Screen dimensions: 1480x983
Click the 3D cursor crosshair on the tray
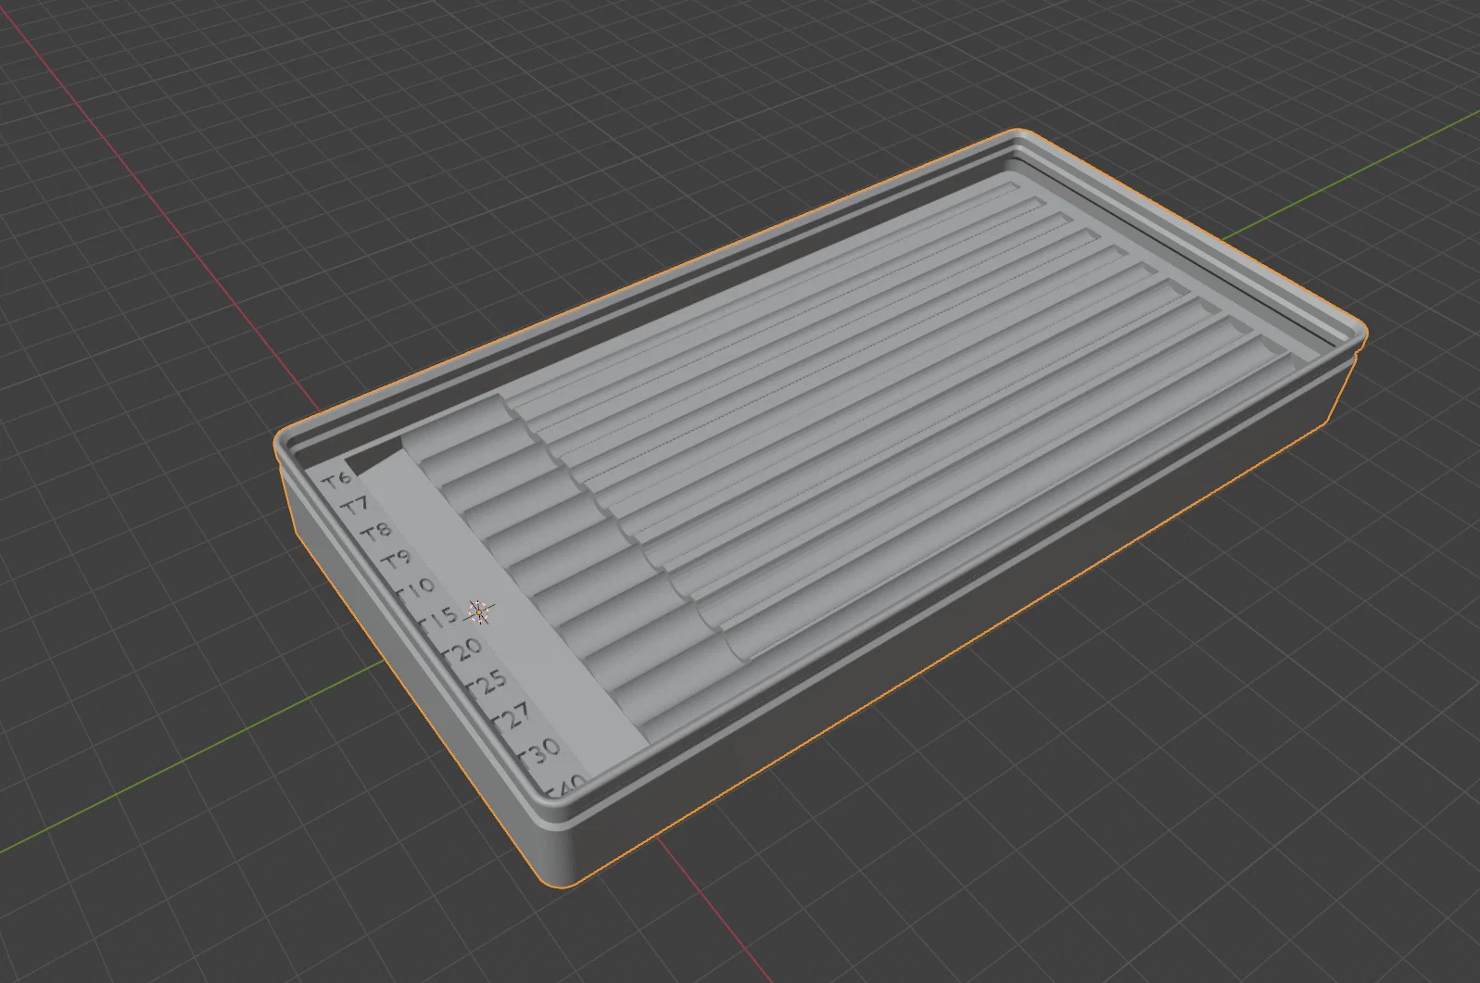click(x=478, y=611)
